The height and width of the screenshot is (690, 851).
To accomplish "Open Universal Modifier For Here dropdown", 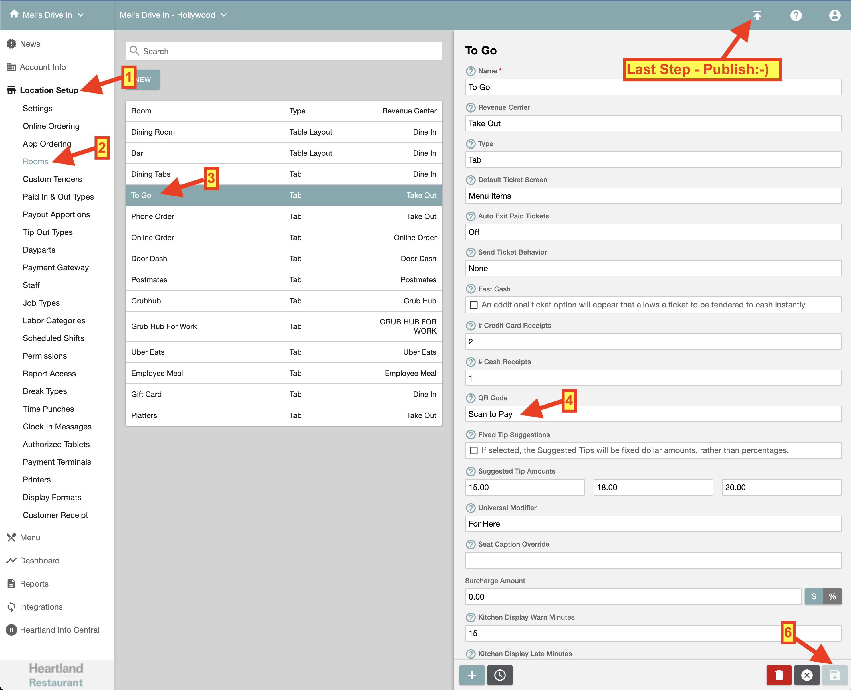I will coord(653,524).
